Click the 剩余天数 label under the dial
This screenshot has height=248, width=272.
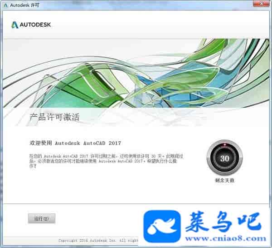point(224,180)
